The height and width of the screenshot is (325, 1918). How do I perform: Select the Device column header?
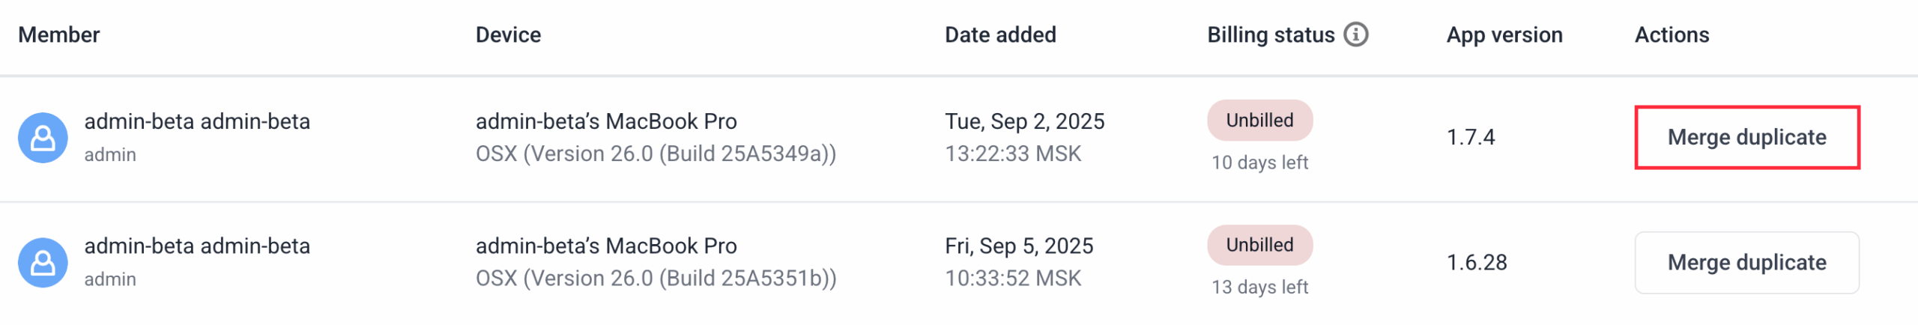pos(508,35)
